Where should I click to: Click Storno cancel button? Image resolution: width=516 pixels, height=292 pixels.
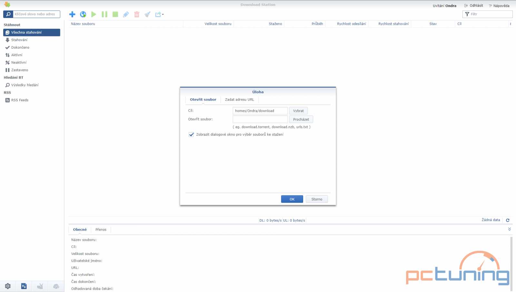click(x=317, y=199)
